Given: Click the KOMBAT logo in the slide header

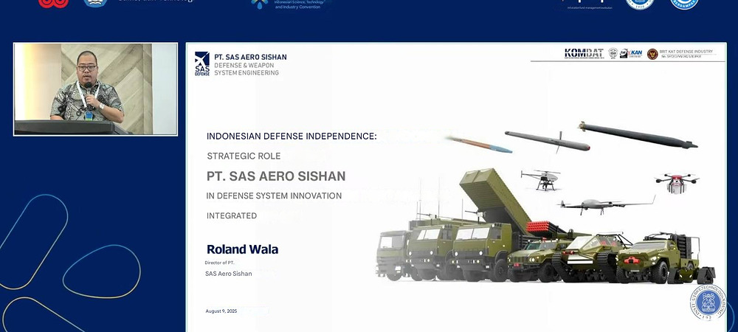Looking at the screenshot, I should 583,54.
